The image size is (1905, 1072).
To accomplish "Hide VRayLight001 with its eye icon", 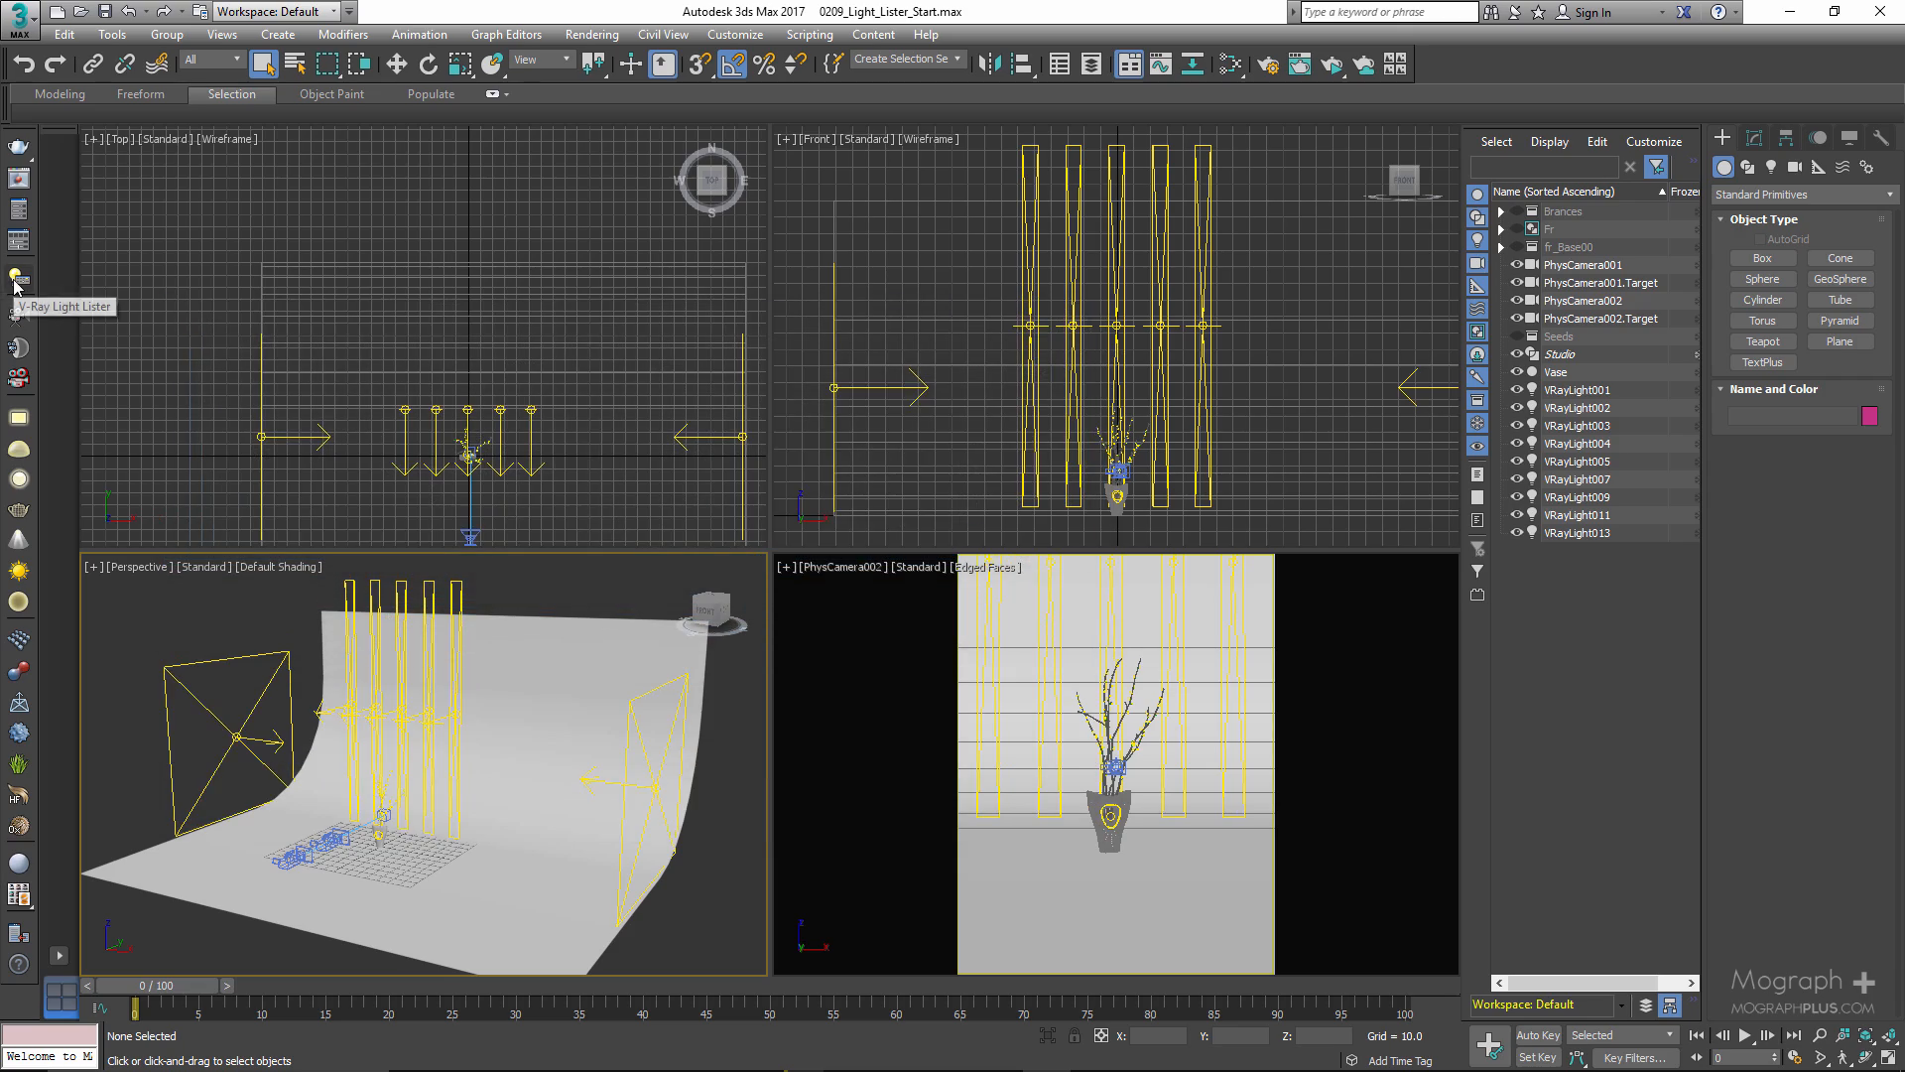I will point(1516,390).
